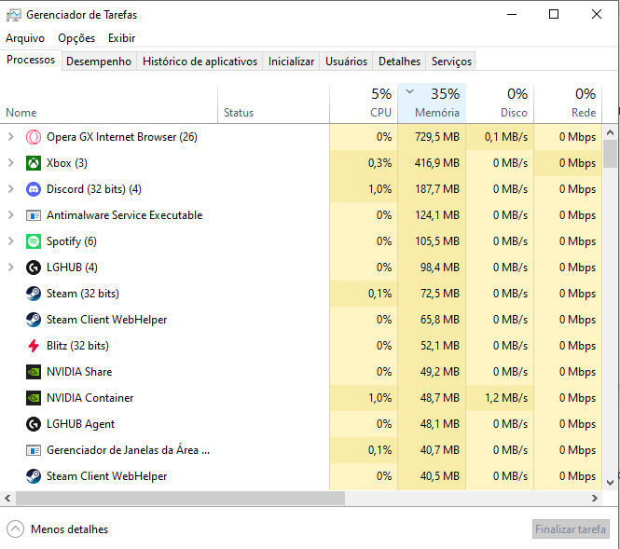Select the NVIDIA Container process name
The image size is (620, 549).
[90, 398]
